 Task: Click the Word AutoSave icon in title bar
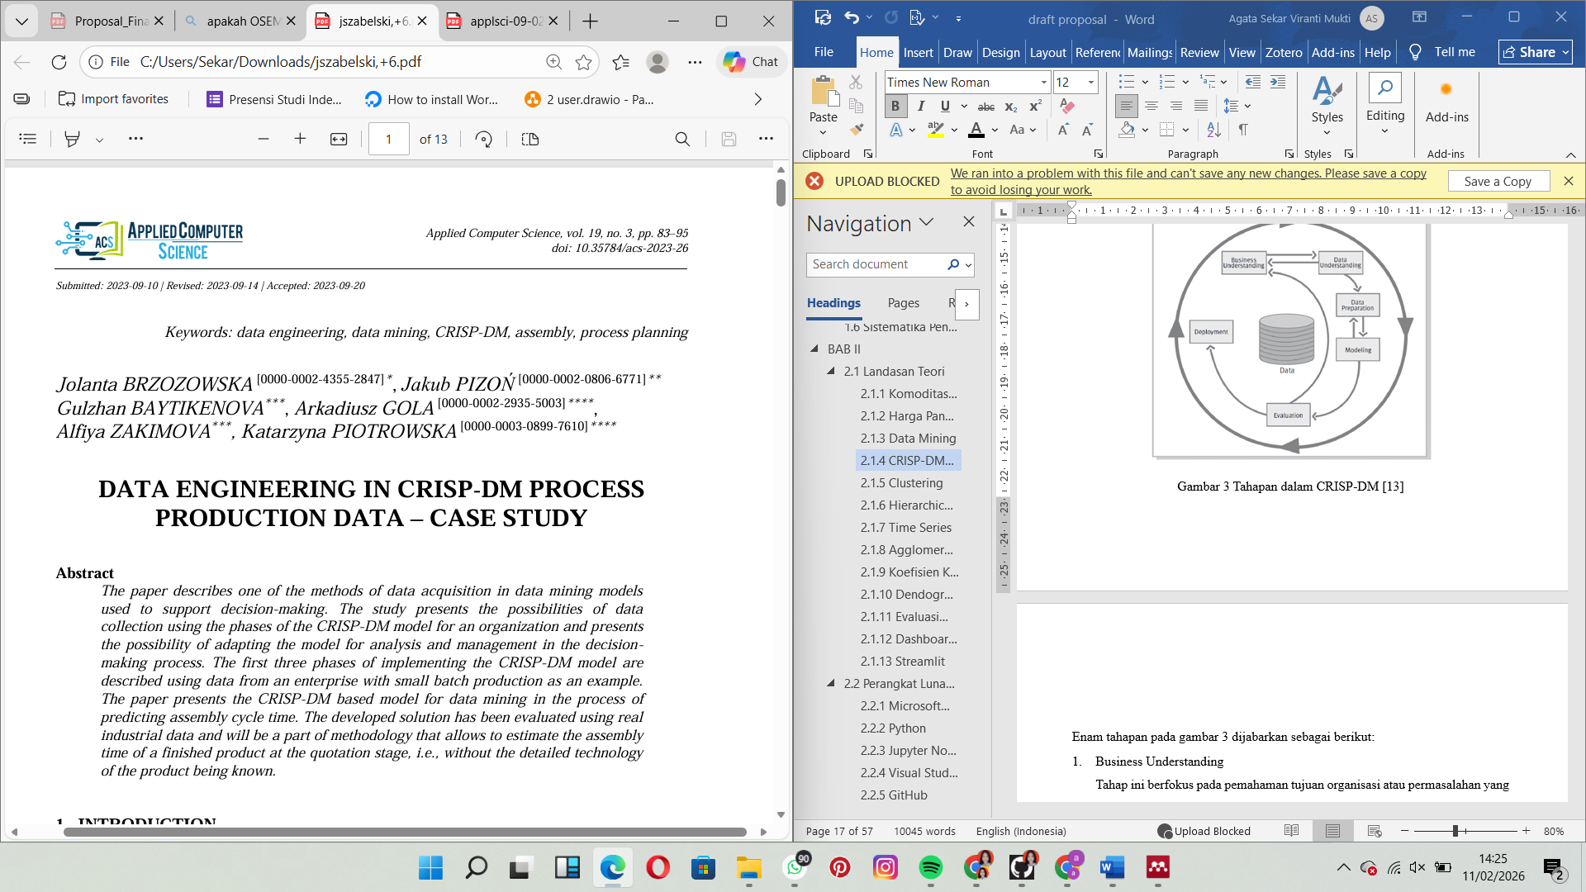pyautogui.click(x=823, y=17)
